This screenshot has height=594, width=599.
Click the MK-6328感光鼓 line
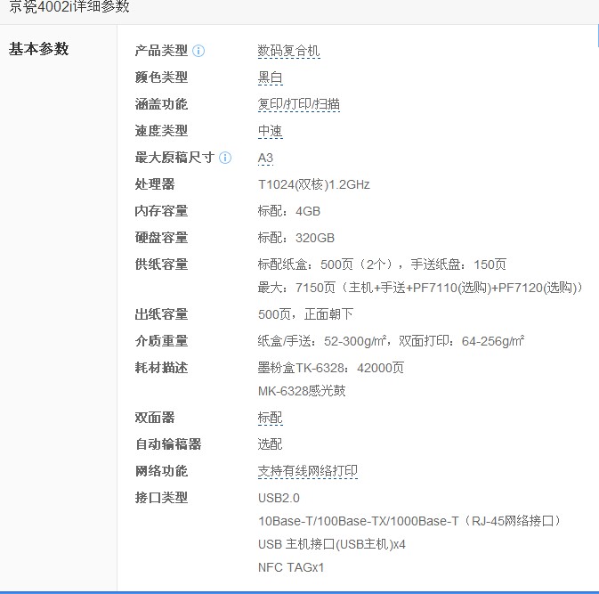302,391
